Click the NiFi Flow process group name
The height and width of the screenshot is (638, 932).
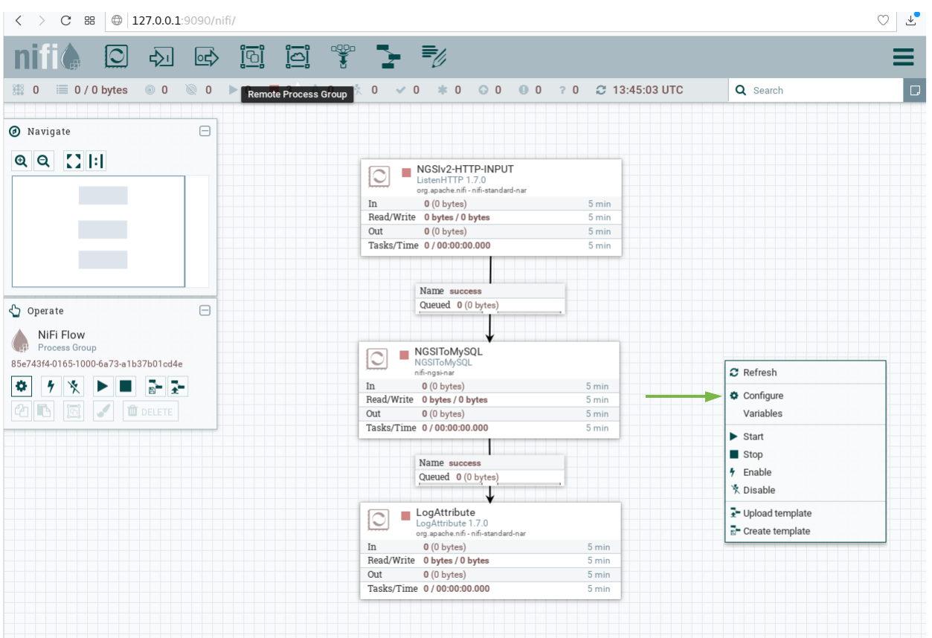(62, 335)
